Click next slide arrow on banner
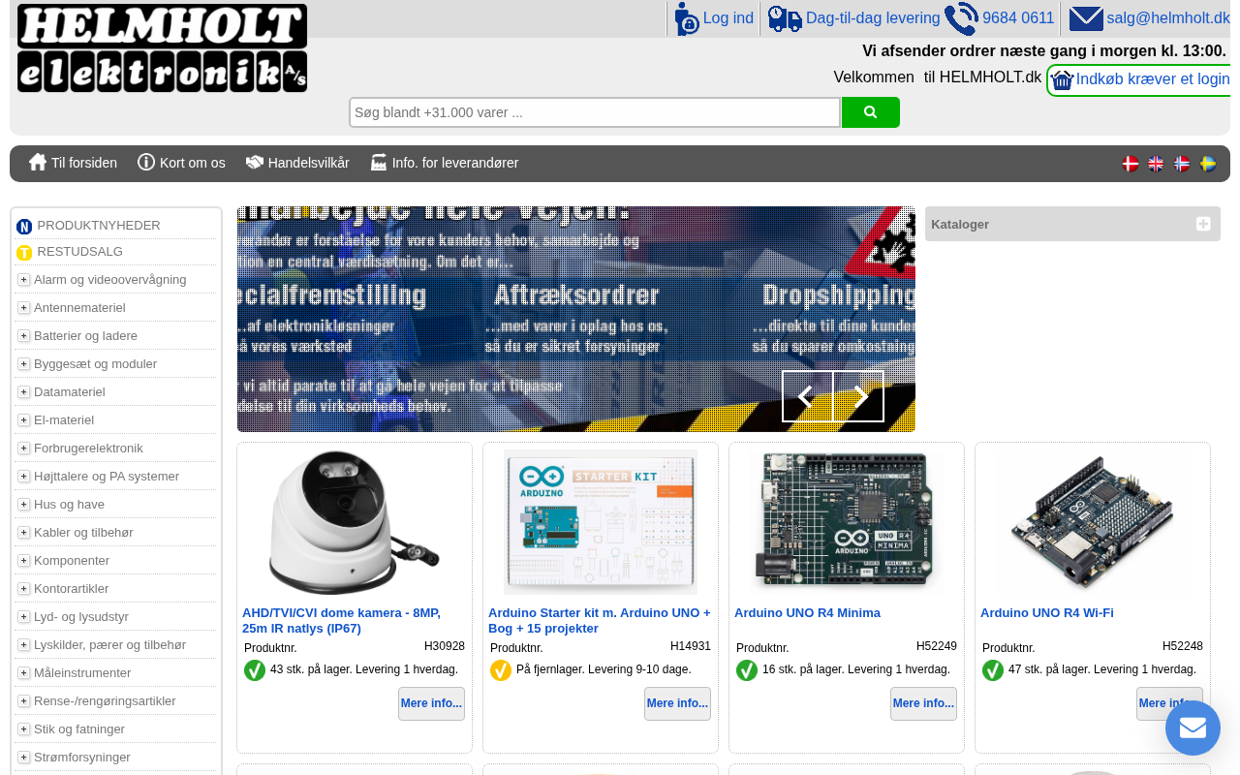The width and height of the screenshot is (1240, 775). pyautogui.click(x=858, y=396)
